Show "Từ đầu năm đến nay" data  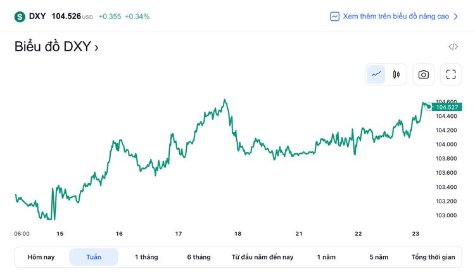(262, 257)
